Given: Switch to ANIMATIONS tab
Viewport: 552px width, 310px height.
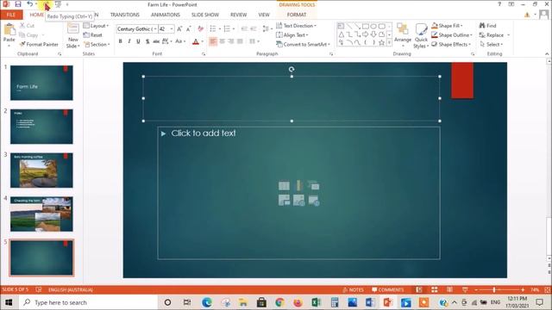Looking at the screenshot, I should [x=166, y=15].
